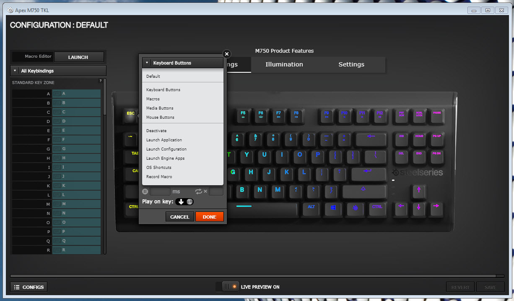Choose Deactivate from the list
Viewport: 514px width, 301px height.
click(156, 131)
